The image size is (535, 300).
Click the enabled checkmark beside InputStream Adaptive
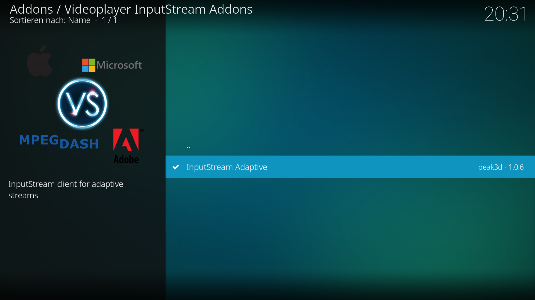tap(176, 167)
